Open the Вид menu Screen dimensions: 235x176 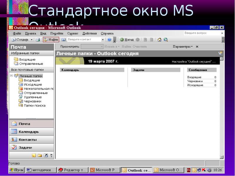click(x=43, y=33)
